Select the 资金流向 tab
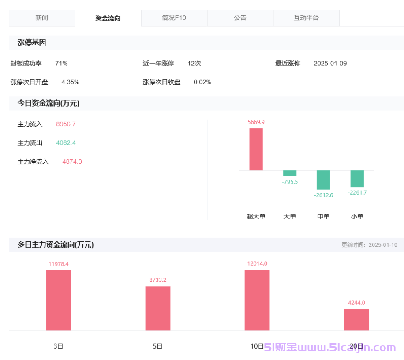This screenshot has height=360, width=404. [x=108, y=18]
